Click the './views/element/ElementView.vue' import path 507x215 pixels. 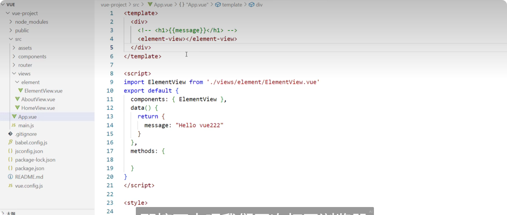tap(263, 82)
